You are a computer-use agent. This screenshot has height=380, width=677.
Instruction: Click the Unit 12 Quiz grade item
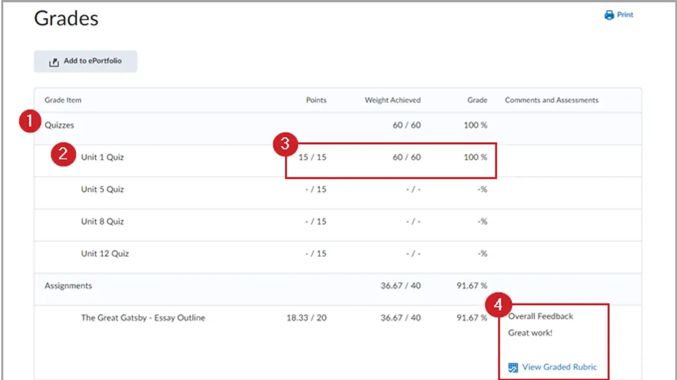pyautogui.click(x=105, y=254)
